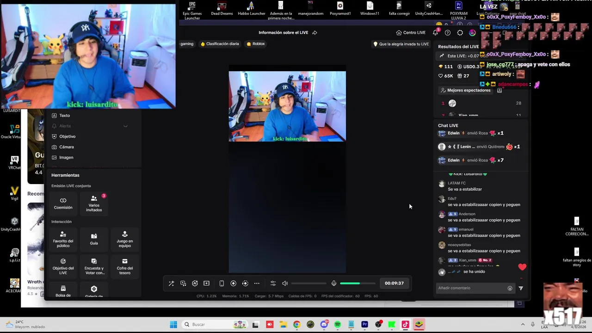The image size is (592, 333).
Task: Open Chrome from the taskbar
Action: point(296,325)
